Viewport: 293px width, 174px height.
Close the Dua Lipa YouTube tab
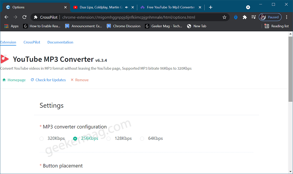[x=133, y=7]
